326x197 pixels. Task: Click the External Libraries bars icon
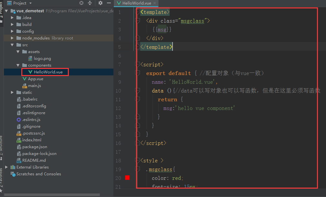(x=13, y=167)
